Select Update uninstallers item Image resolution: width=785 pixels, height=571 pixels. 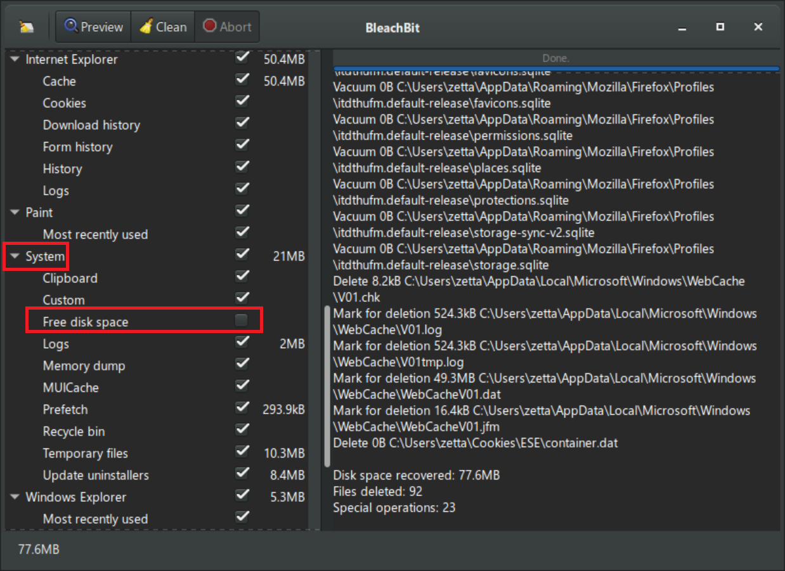click(x=96, y=475)
